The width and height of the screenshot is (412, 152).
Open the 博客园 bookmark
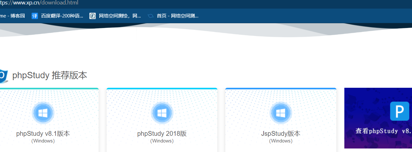pyautogui.click(x=12, y=16)
